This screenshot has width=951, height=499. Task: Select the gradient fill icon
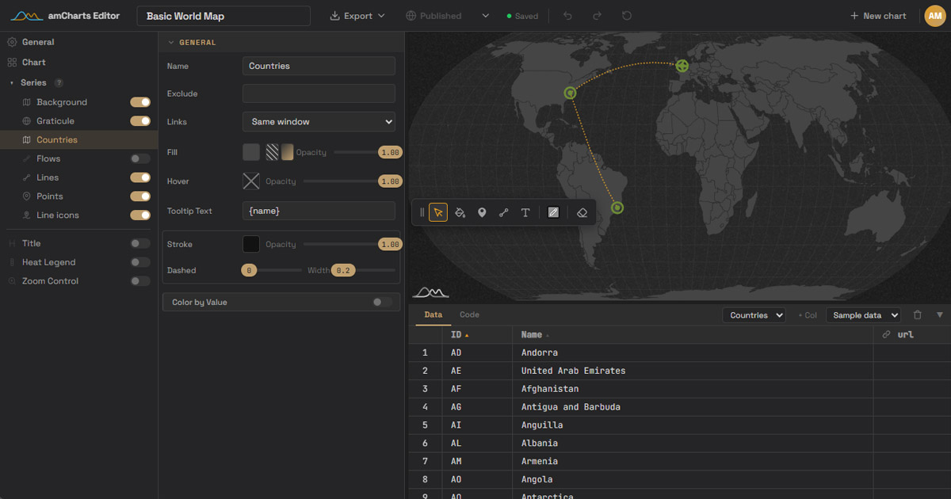click(x=287, y=152)
